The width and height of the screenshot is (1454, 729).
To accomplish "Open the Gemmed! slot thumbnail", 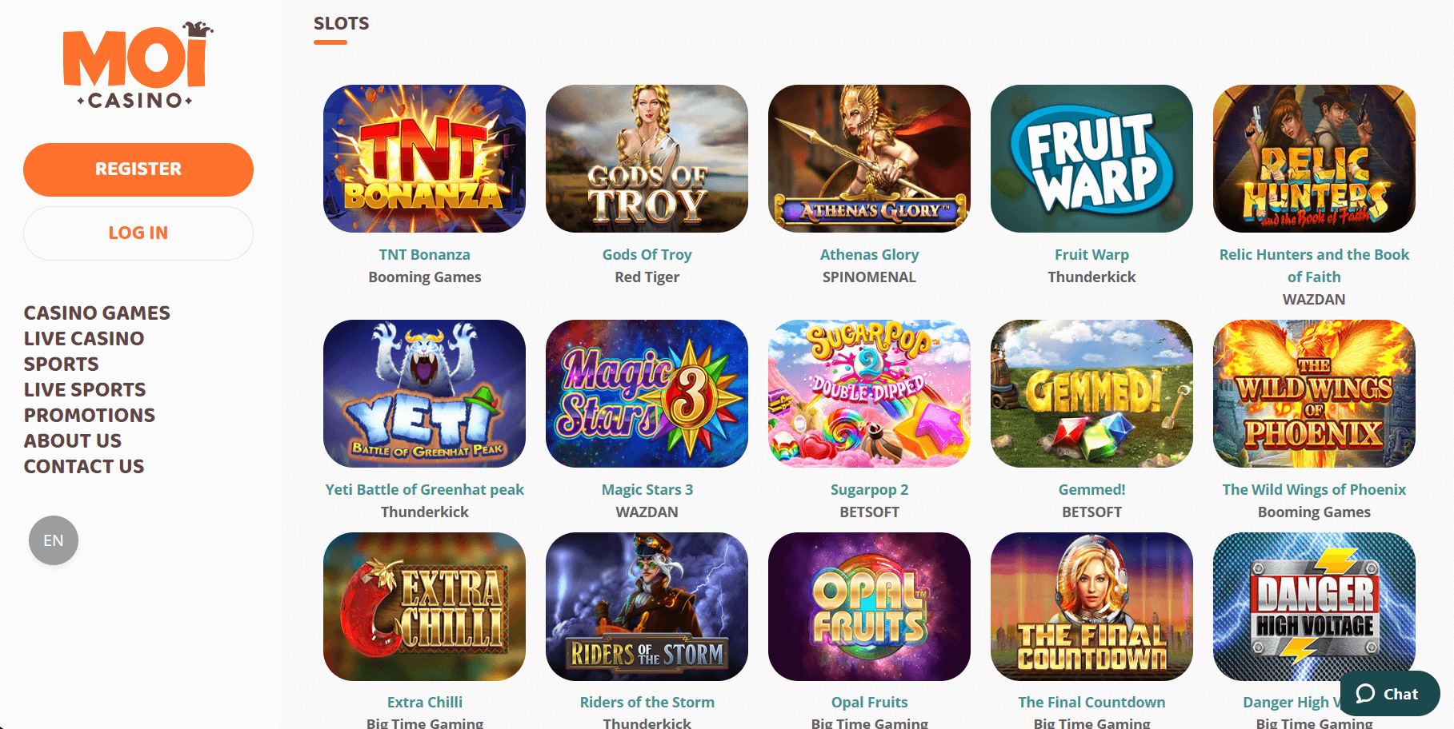I will (x=1092, y=393).
